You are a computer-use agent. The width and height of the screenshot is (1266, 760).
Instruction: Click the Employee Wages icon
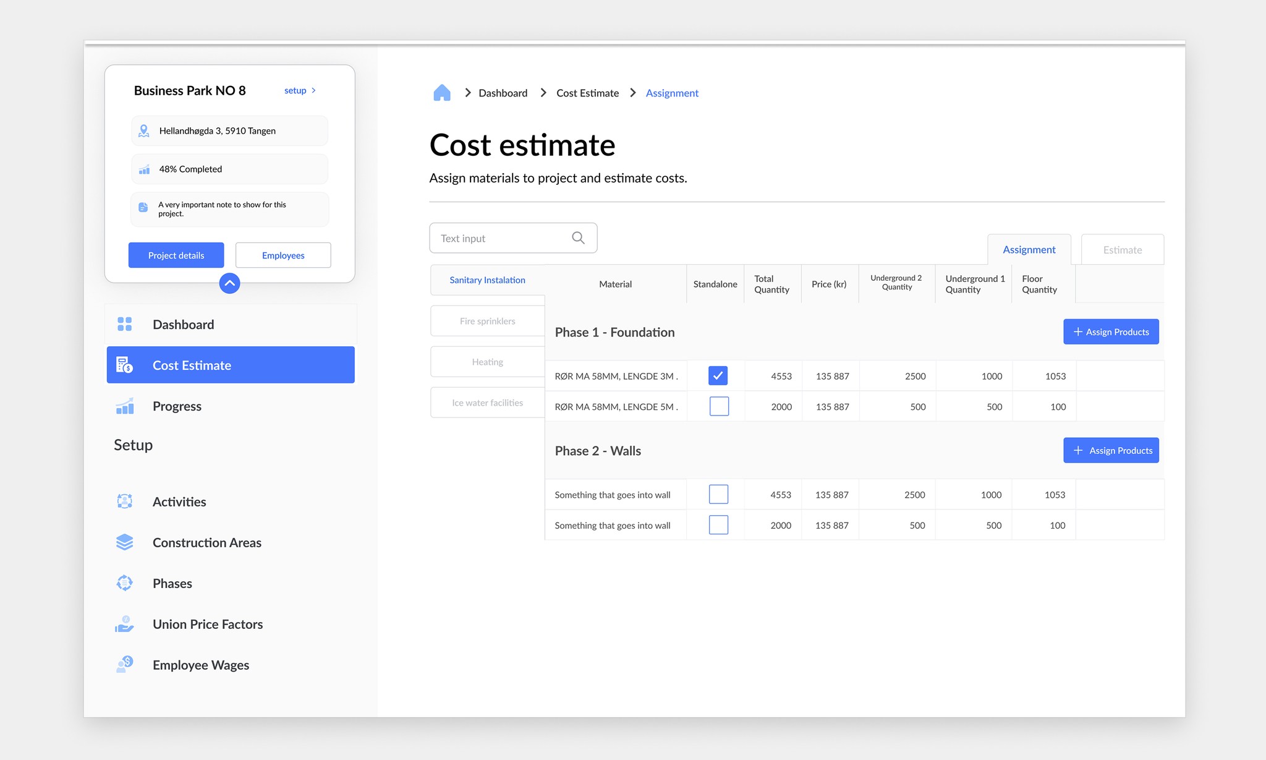(124, 665)
